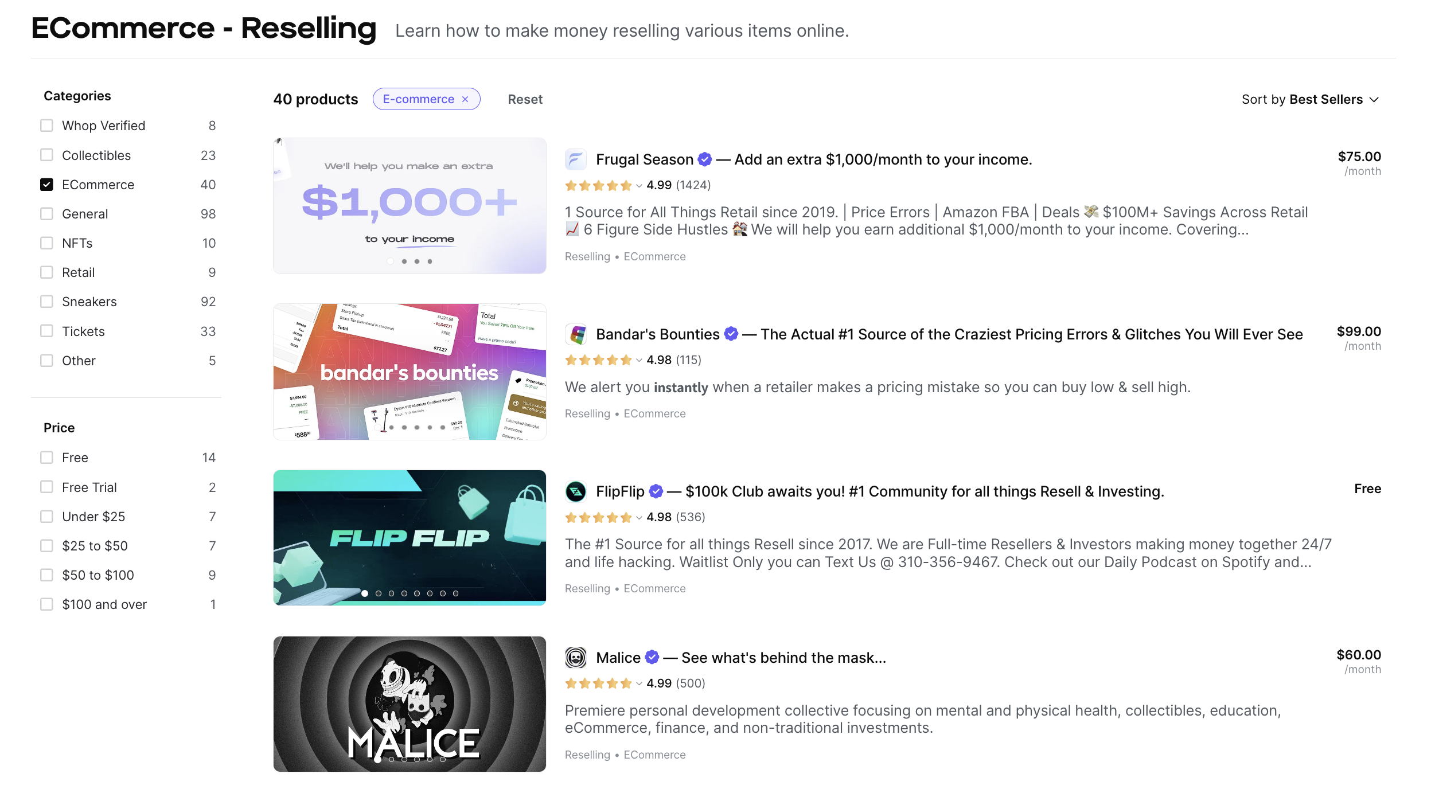Click the Reset filters button

524,99
